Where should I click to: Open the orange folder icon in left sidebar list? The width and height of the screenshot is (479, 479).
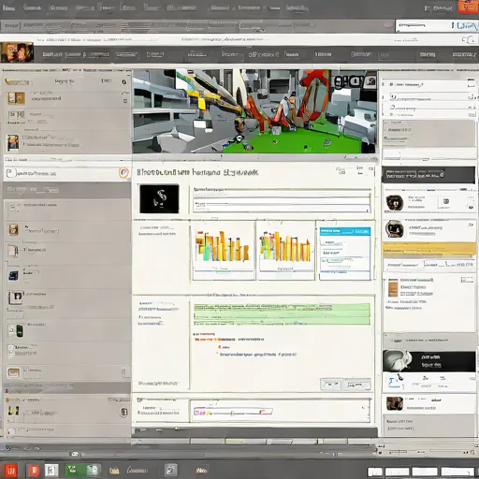[13, 372]
